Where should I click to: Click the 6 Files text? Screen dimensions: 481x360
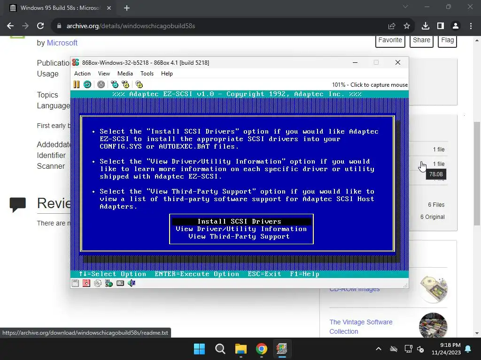(x=436, y=205)
